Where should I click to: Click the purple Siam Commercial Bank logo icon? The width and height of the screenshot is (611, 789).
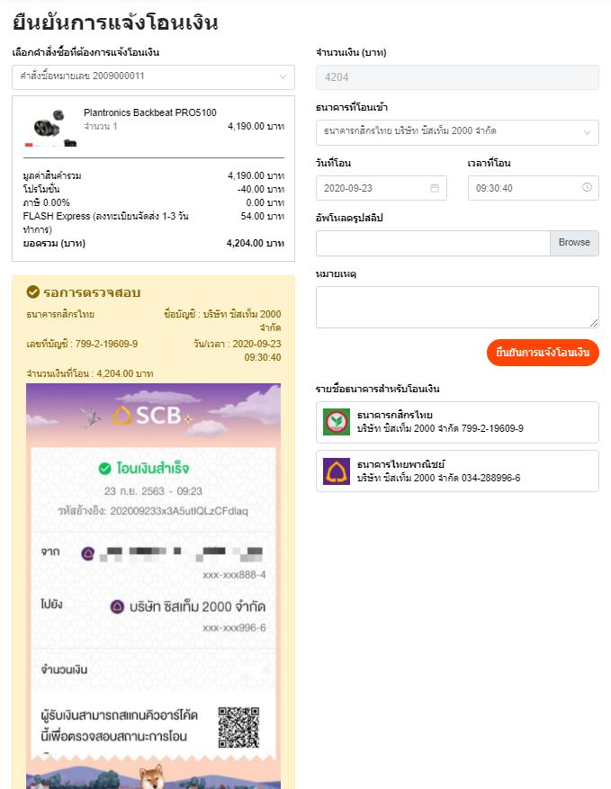tap(337, 471)
